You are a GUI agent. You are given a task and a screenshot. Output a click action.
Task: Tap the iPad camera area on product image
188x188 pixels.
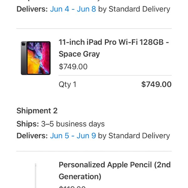pyautogui.click(x=23, y=44)
